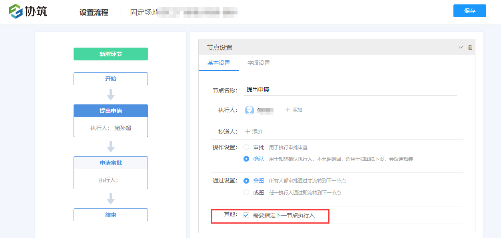Click the + 添加 icon beside 执行人

(293, 109)
